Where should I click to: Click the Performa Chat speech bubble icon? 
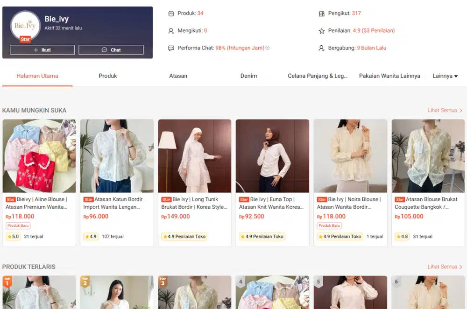[171, 48]
